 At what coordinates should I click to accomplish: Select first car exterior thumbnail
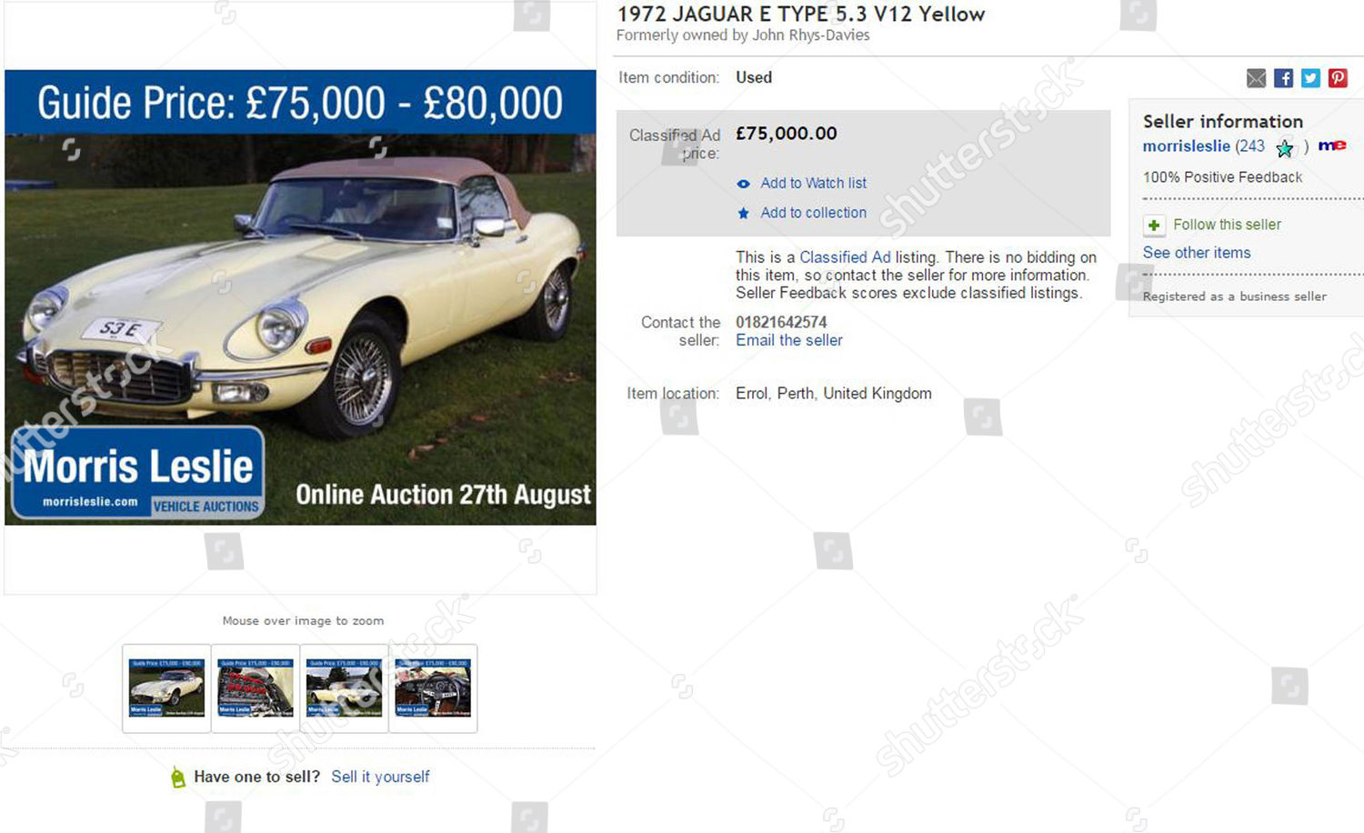tap(166, 688)
